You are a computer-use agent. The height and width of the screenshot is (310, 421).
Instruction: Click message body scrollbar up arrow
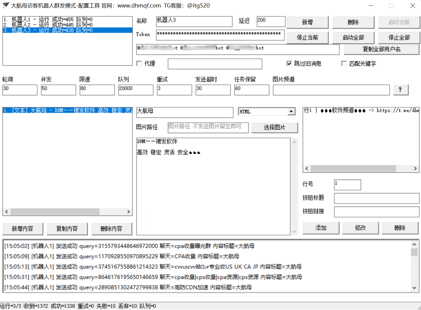point(294,142)
